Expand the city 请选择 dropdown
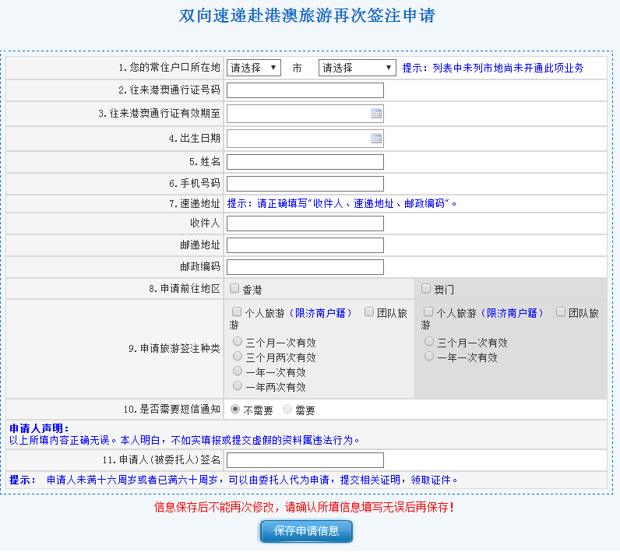Viewport: 620px width, 556px height. pyautogui.click(x=358, y=68)
